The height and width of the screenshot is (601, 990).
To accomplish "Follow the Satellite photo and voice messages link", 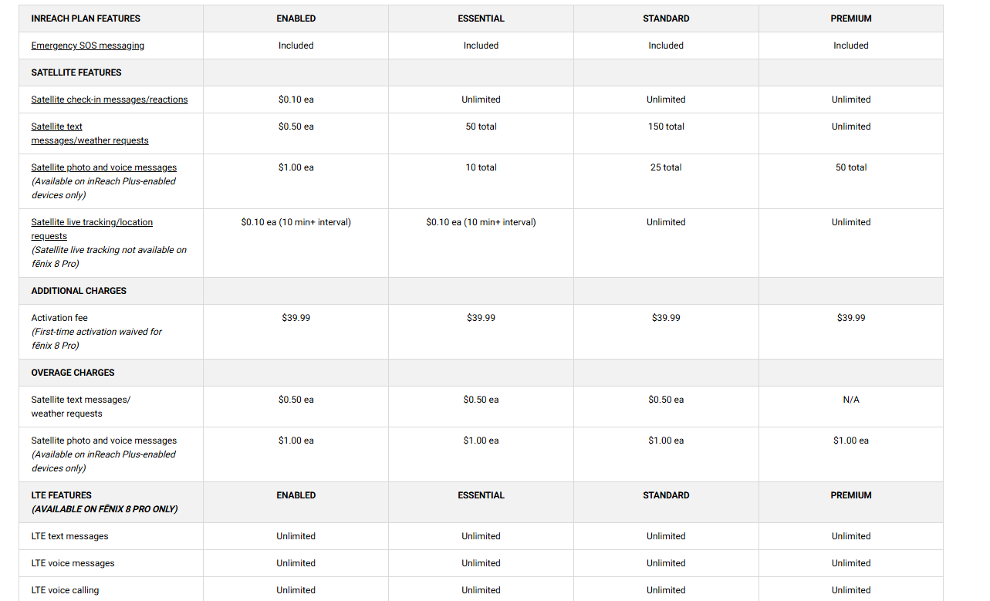I will tap(103, 167).
